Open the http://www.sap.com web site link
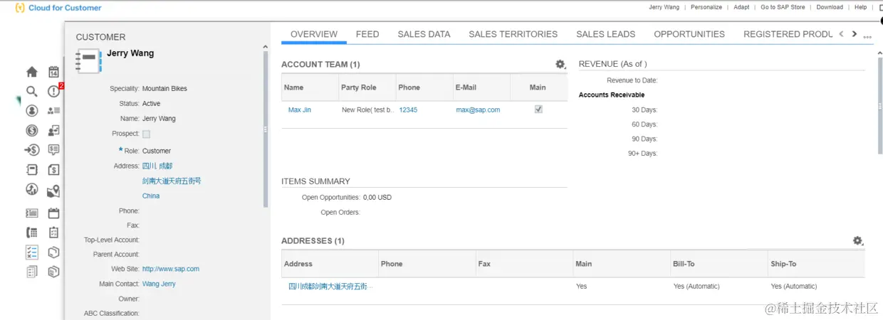Screen dimensions: 883x320 coord(171,269)
